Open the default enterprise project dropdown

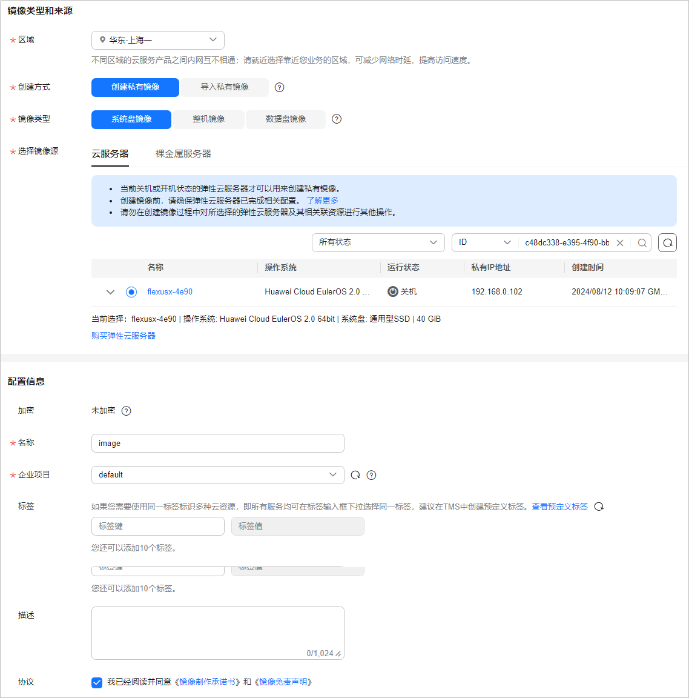[x=218, y=475]
